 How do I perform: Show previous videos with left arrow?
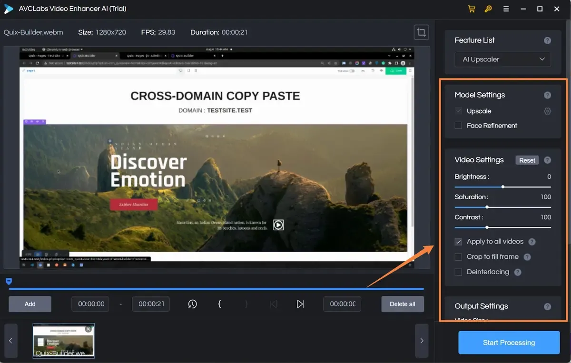point(11,341)
